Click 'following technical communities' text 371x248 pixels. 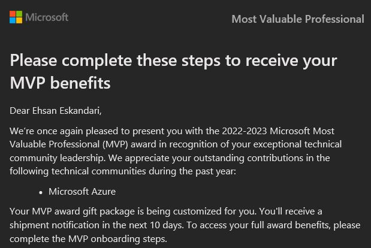pos(77,171)
